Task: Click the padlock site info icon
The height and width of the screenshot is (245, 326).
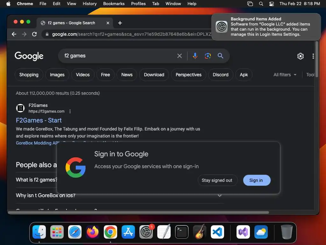Action: click(x=47, y=34)
